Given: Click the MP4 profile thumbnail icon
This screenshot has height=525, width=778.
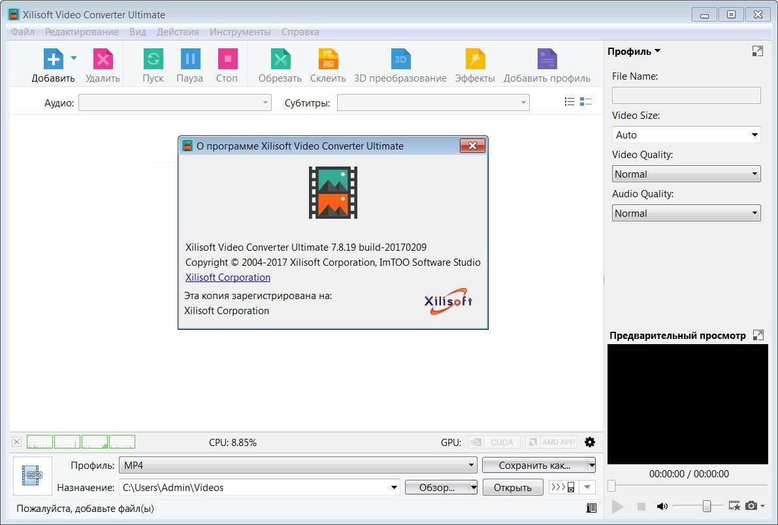Looking at the screenshot, I should click(32, 475).
